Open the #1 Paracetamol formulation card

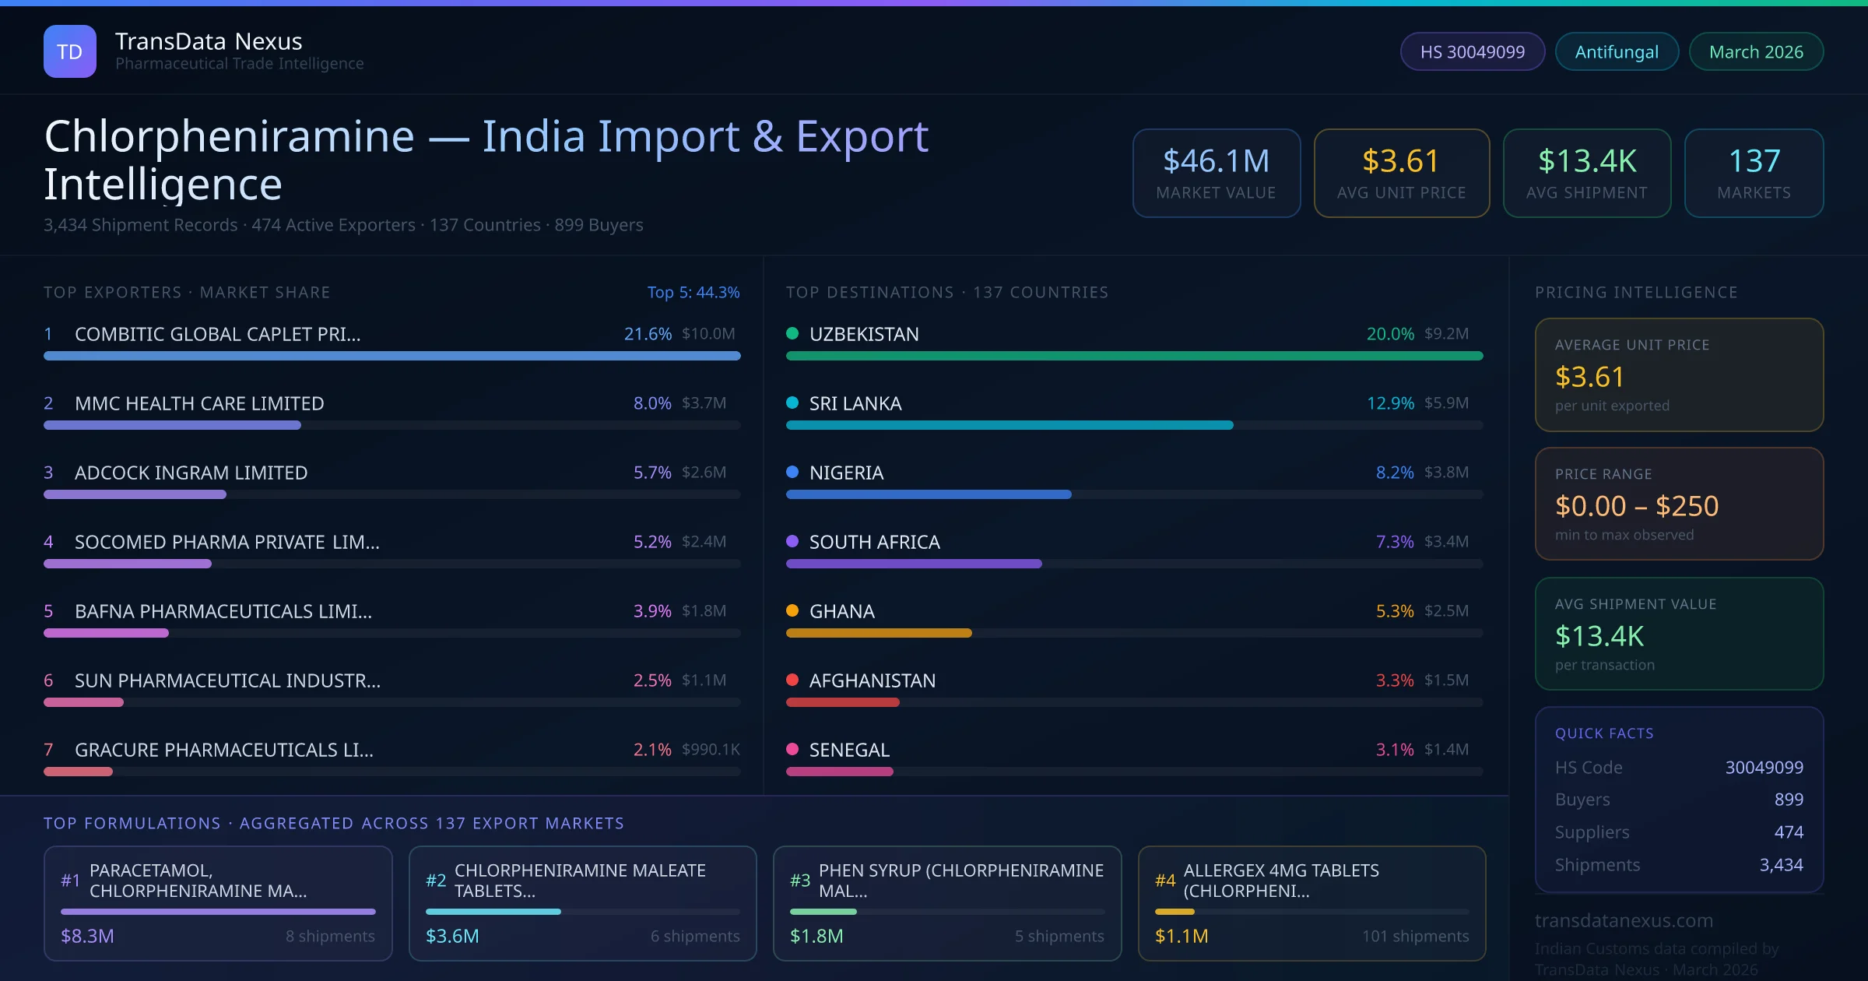point(218,903)
